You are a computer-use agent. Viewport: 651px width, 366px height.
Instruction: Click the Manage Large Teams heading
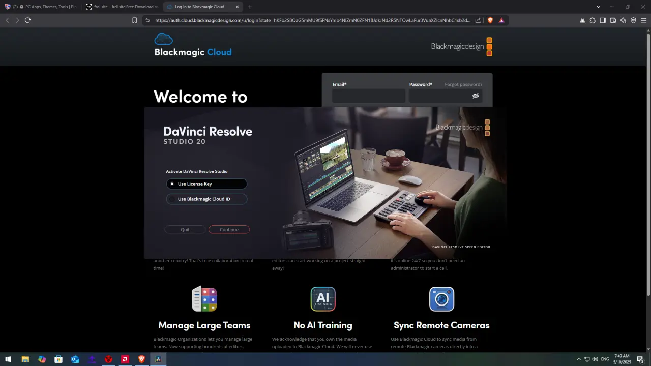204,325
